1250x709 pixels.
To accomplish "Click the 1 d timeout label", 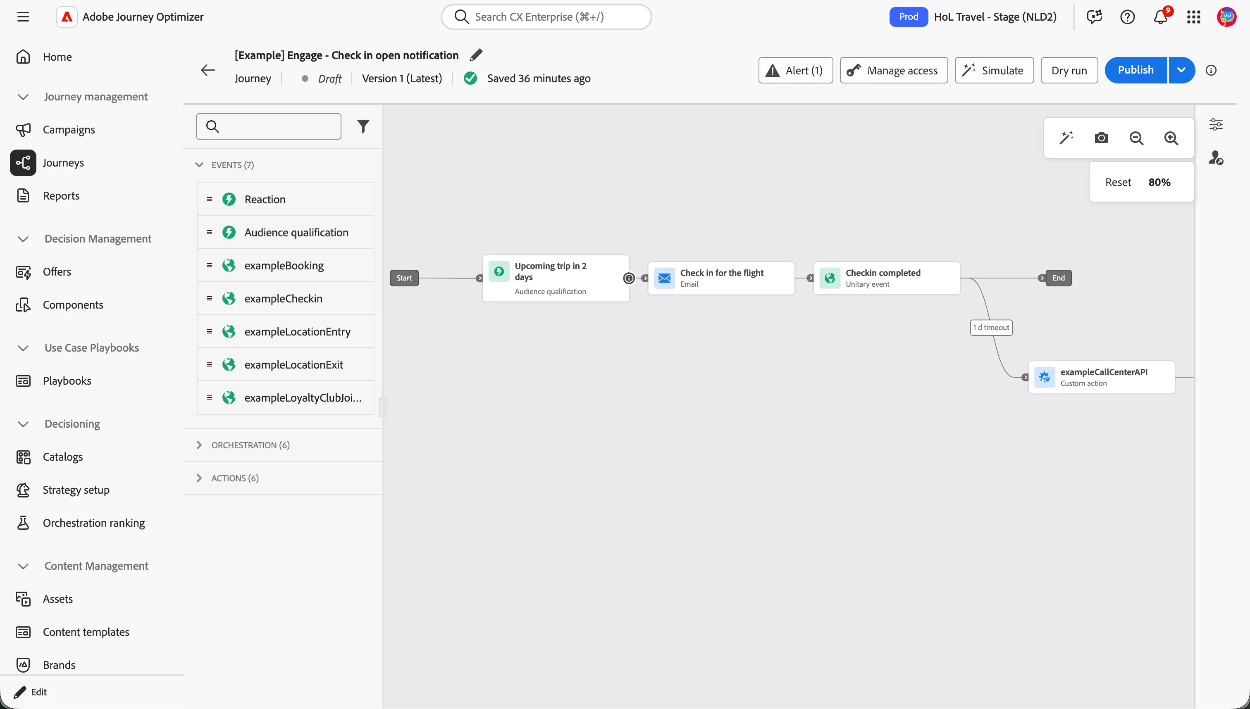I will tap(991, 328).
